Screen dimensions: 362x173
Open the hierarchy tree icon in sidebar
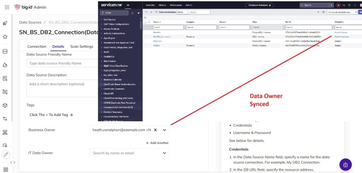coord(5,132)
